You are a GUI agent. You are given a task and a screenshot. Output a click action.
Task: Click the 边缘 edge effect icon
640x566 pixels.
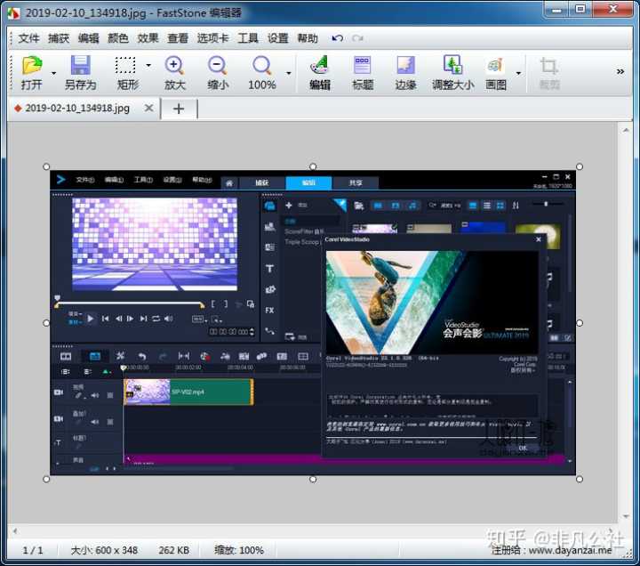(x=405, y=65)
